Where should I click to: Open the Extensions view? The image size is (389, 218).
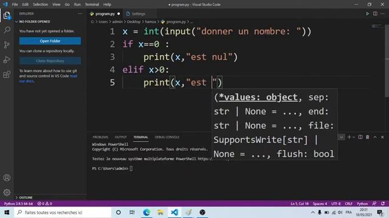[x=7, y=74]
